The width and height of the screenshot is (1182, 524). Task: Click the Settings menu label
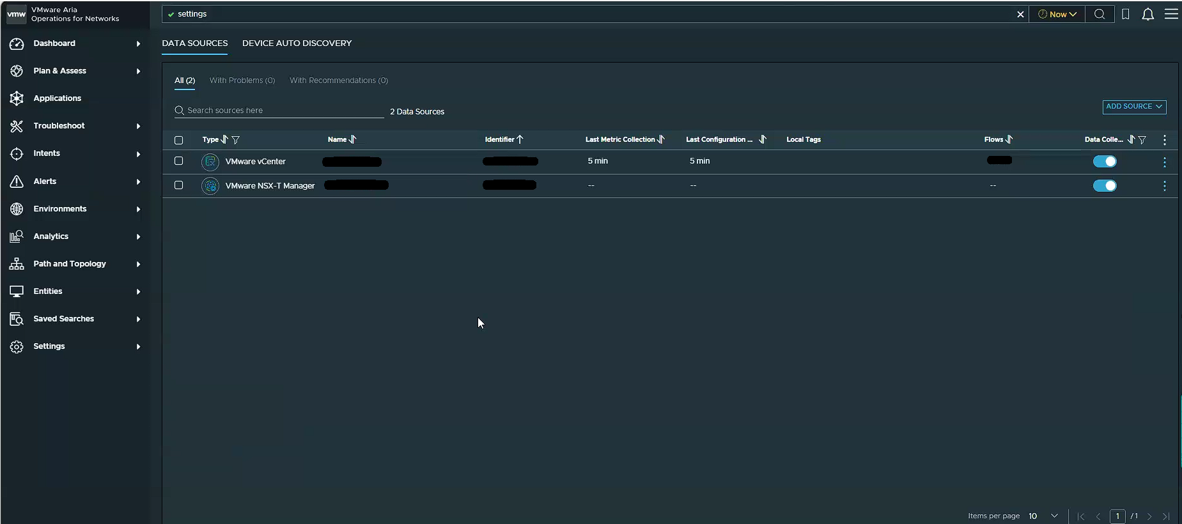click(49, 346)
